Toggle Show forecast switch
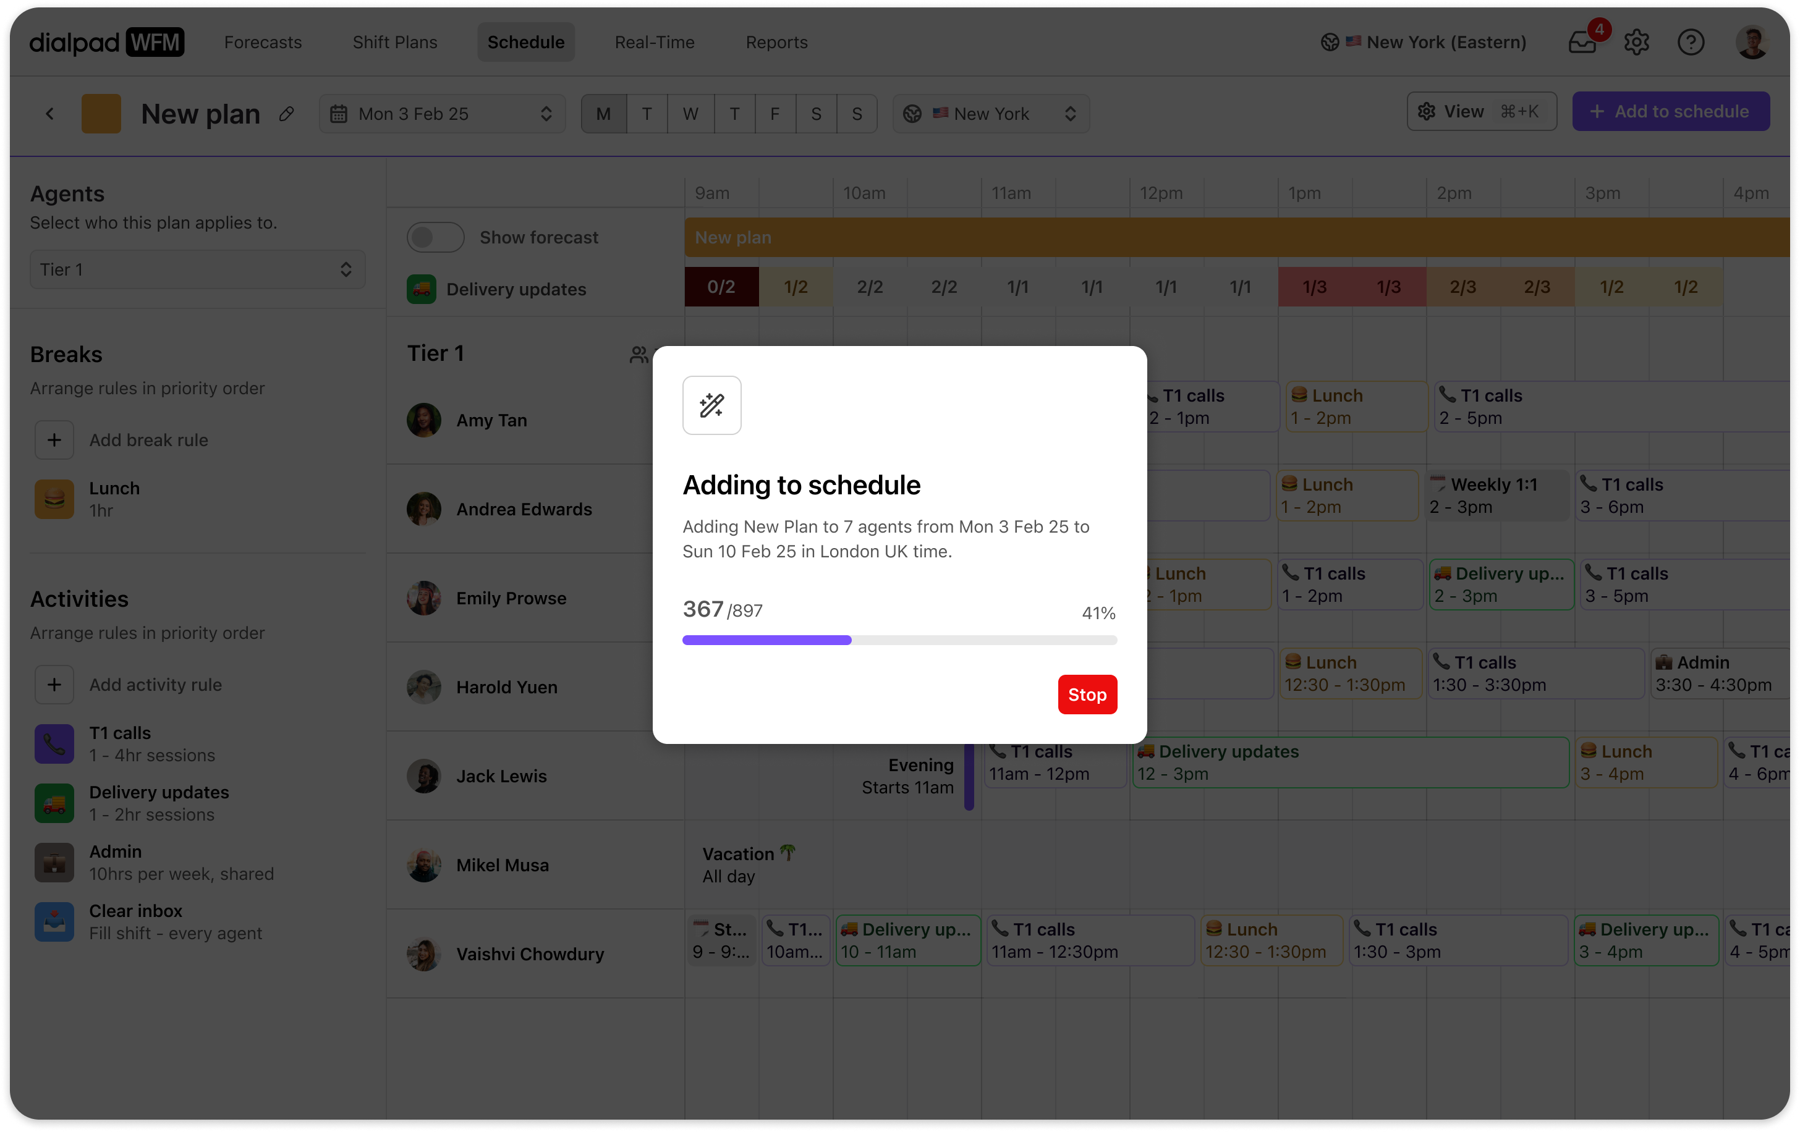Screen dimensions: 1800x1132 (436, 239)
